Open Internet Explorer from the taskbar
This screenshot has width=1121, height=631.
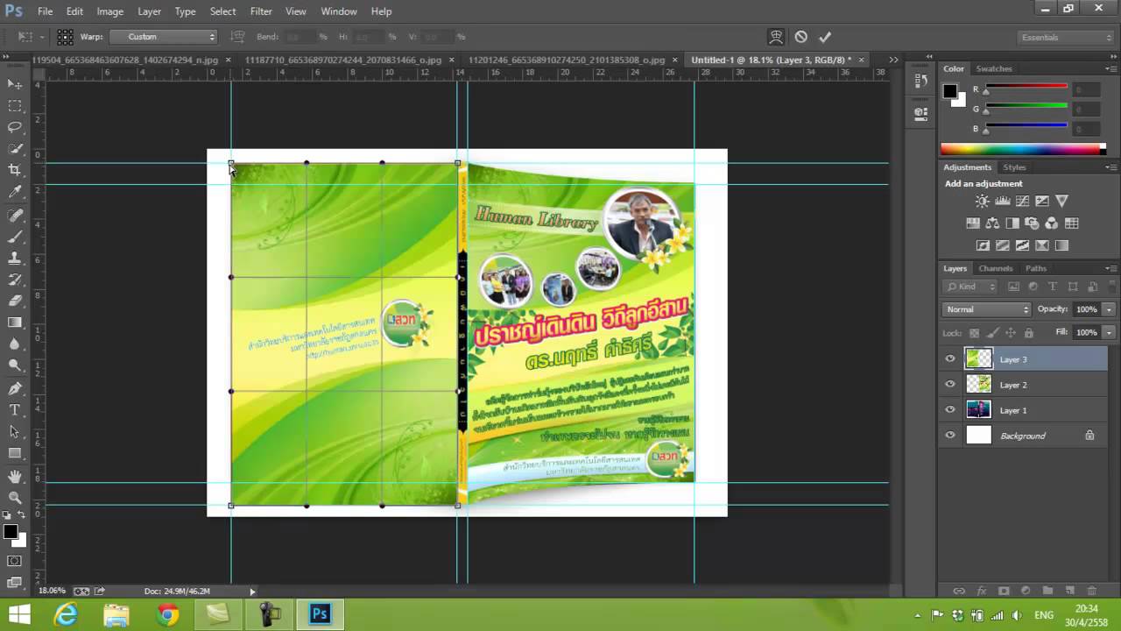click(x=66, y=614)
